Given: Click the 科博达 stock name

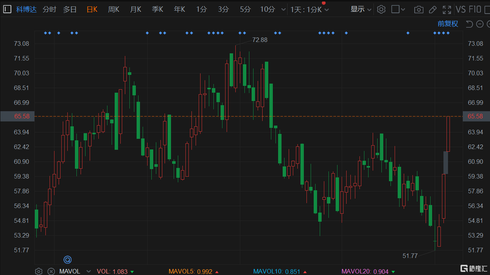Looking at the screenshot, I should coord(26,9).
